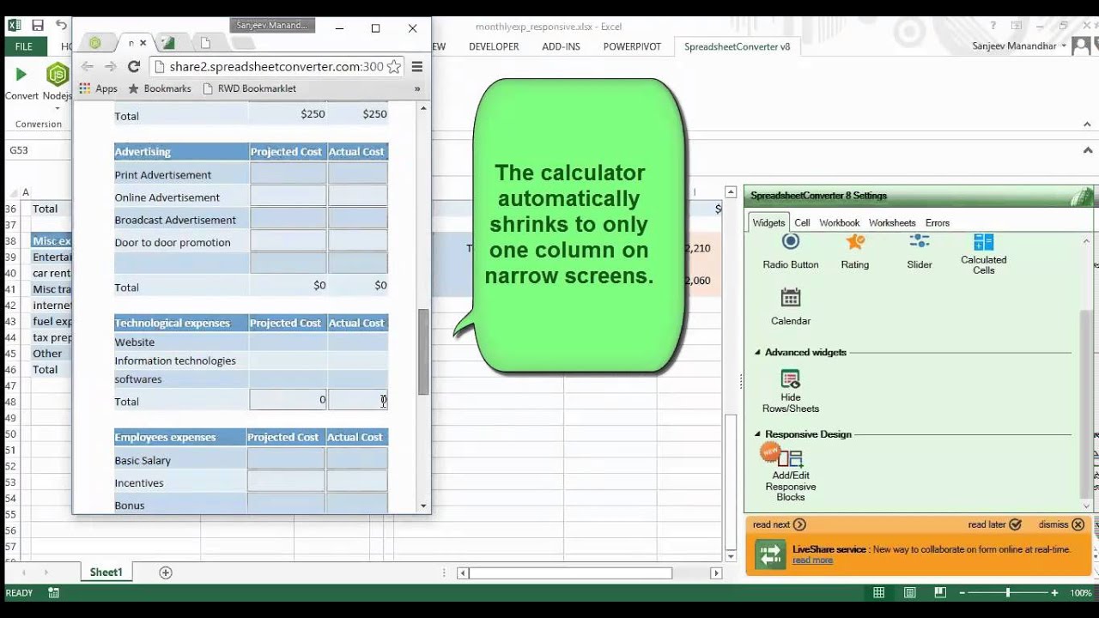Select the Sheet1 worksheet tab

106,573
